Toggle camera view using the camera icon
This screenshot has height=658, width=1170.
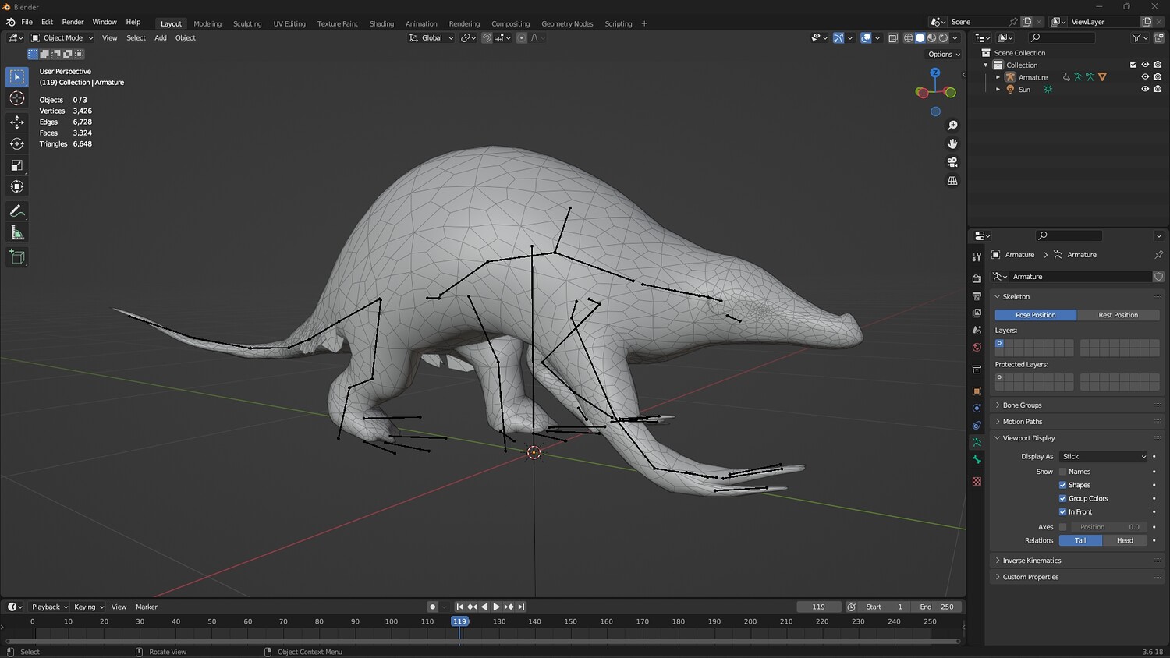click(x=952, y=162)
